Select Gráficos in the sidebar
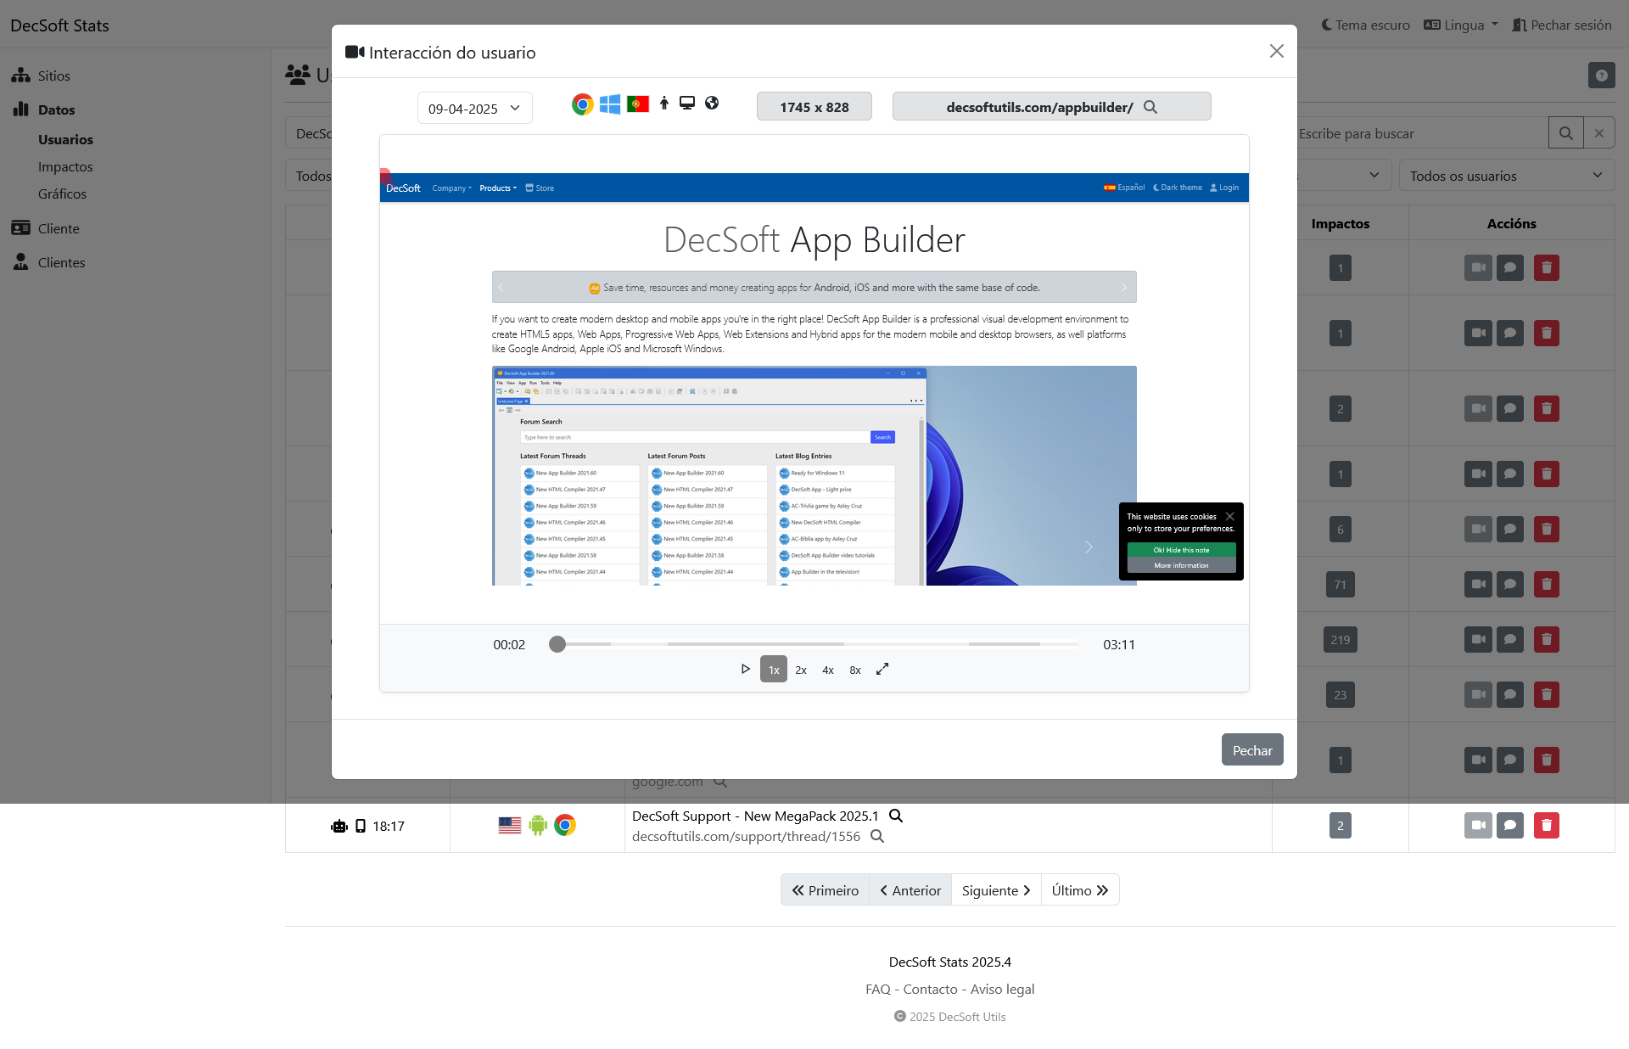The width and height of the screenshot is (1629, 1049). 62,194
